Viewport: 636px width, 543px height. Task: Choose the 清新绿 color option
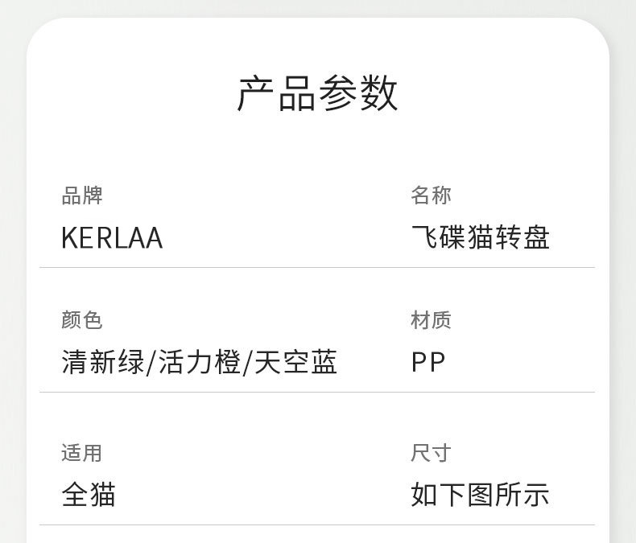(x=103, y=362)
